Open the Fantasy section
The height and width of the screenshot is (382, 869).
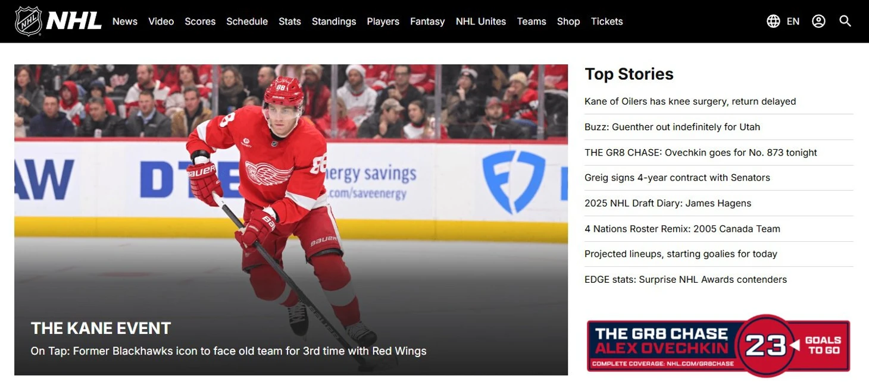[x=427, y=21]
